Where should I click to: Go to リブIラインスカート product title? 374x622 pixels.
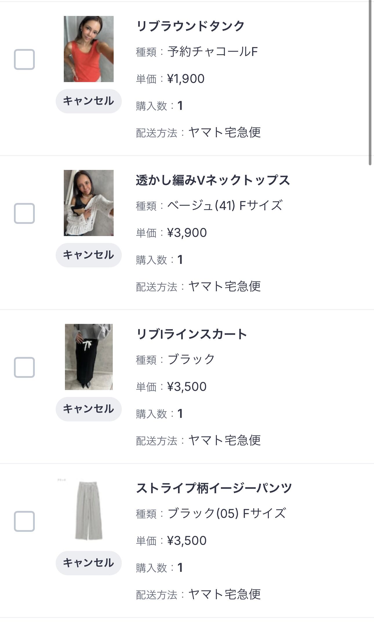pyautogui.click(x=191, y=334)
